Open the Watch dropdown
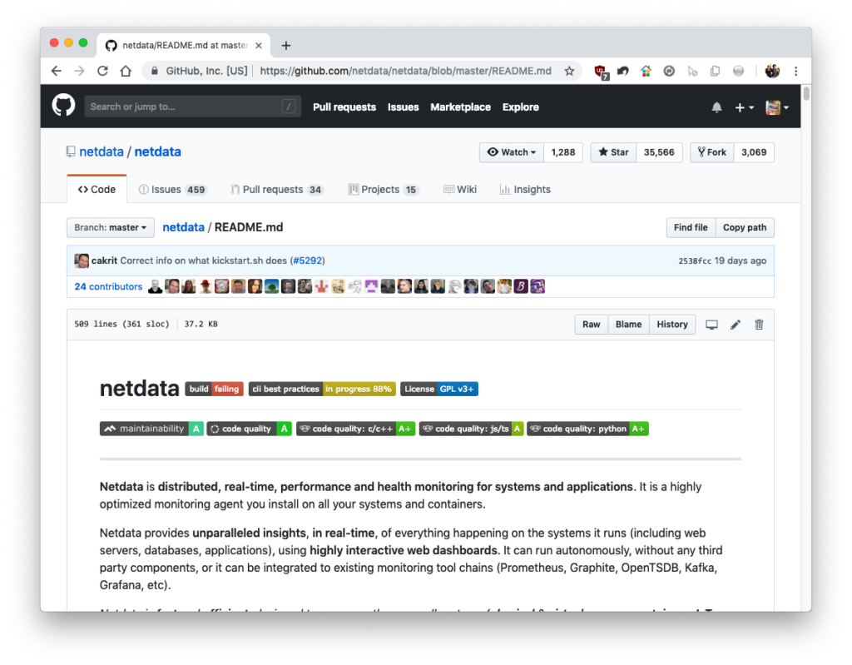Image resolution: width=852 pixels, height=665 pixels. coord(512,152)
